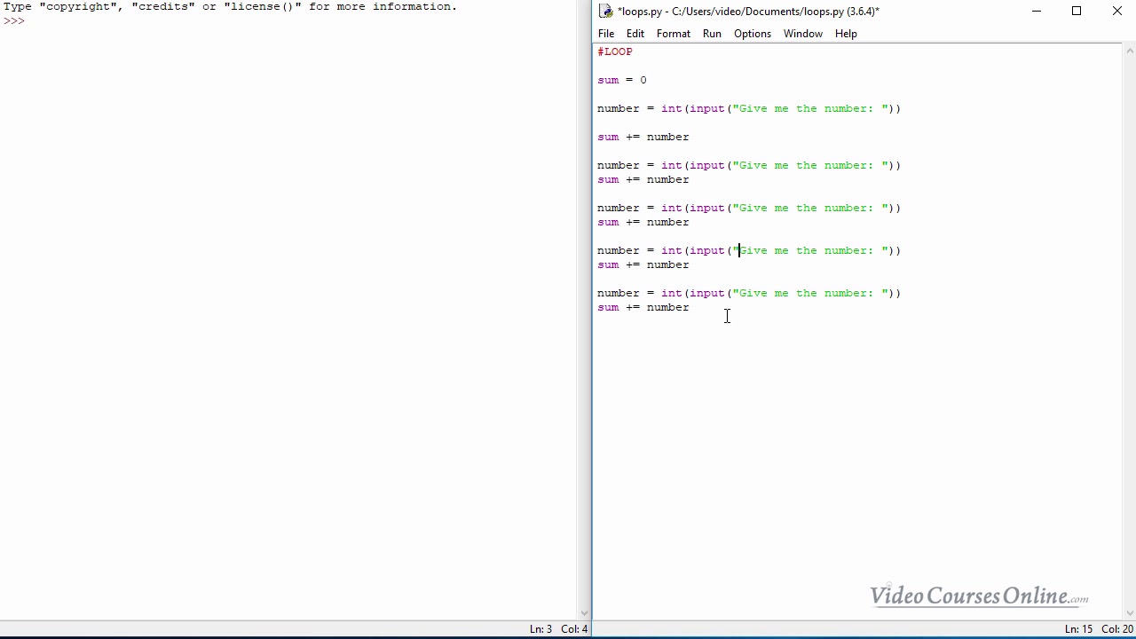This screenshot has height=639, width=1136.
Task: Click the copyright info text in shell
Action: coord(230,6)
